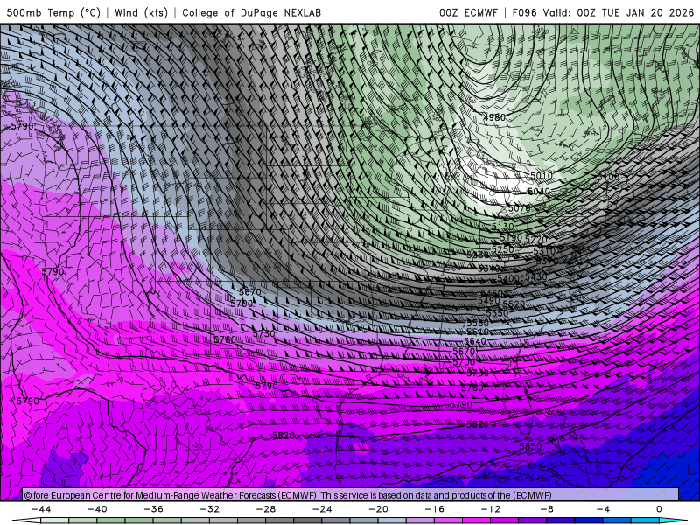This screenshot has height=525, width=700.
Task: Click the -4 color bar label
Action: click(x=603, y=509)
